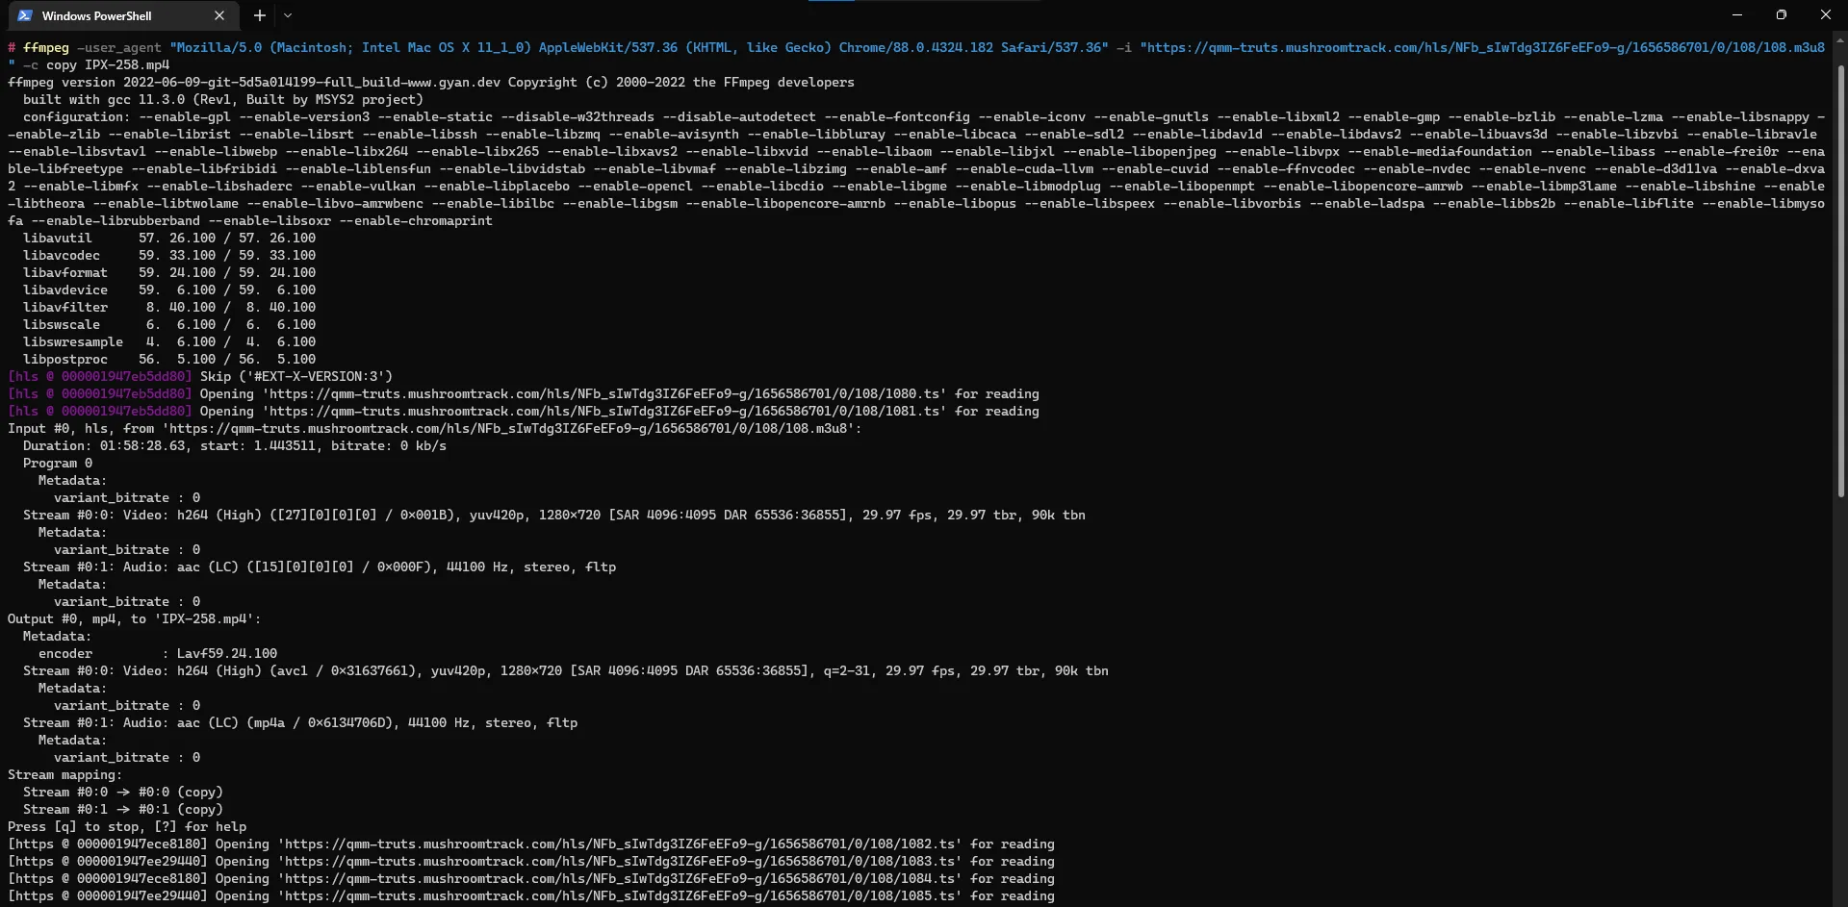The image size is (1848, 907).
Task: Restore down the terminal window
Action: [1782, 15]
